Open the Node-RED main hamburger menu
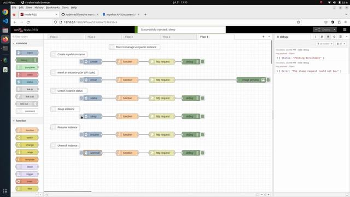This screenshot has width=350, height=197. 345,30
